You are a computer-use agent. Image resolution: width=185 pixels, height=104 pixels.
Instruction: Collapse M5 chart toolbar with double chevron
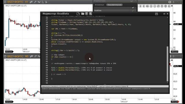click(x=172, y=60)
